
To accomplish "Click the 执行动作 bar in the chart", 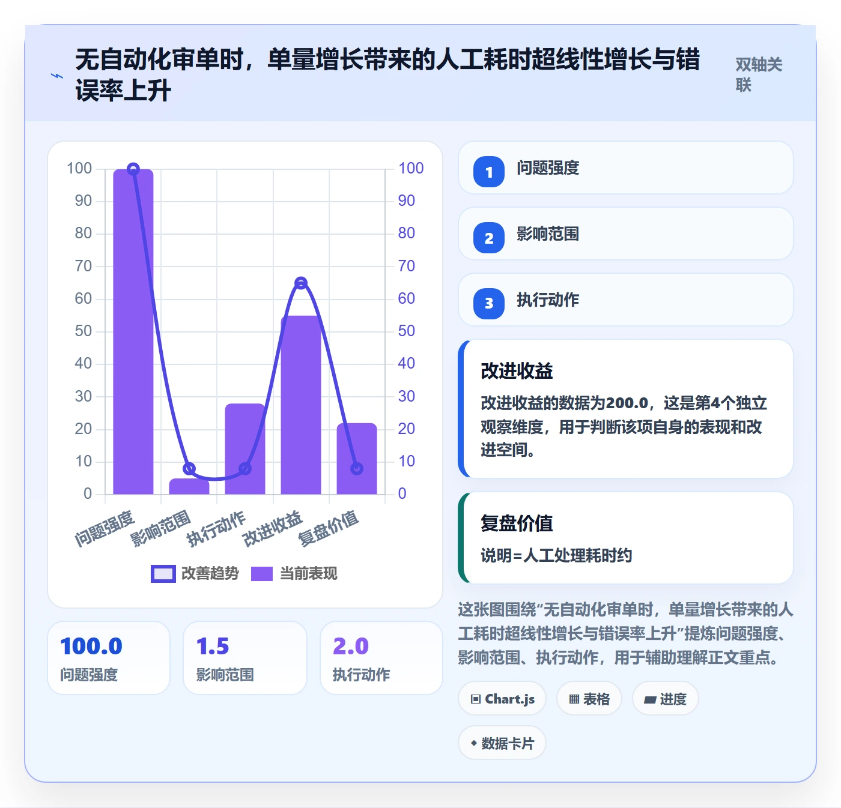I will pos(245,449).
